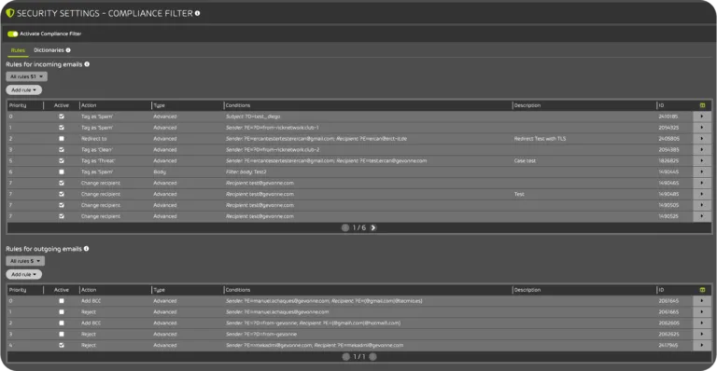Enable checkbox for the Body type rule
This screenshot has width=717, height=371.
coord(62,172)
